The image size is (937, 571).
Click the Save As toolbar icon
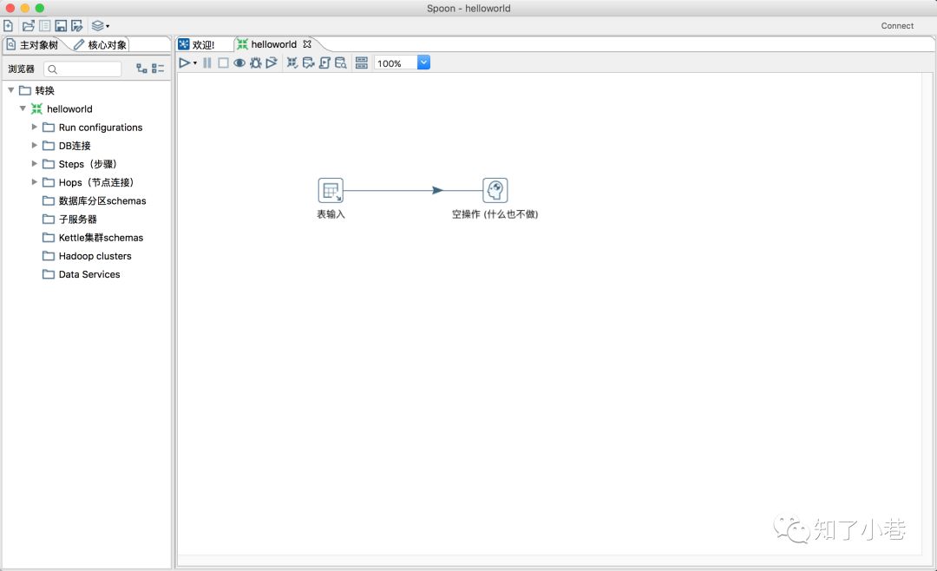[77, 26]
